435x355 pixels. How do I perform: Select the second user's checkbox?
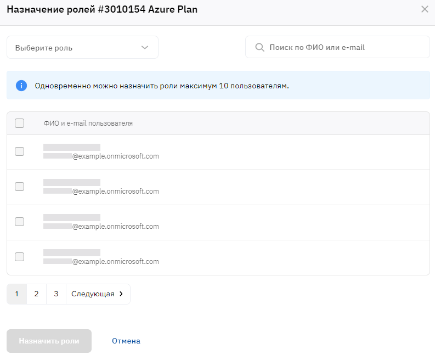20,187
